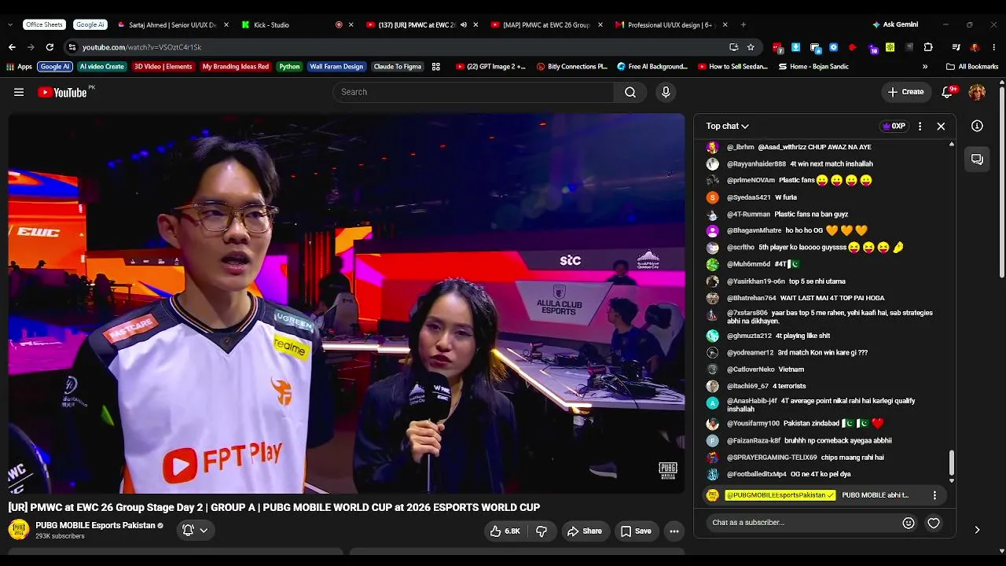The image size is (1006, 566).
Task: Open the Apps shortcut in bookmarks bar
Action: click(20, 67)
